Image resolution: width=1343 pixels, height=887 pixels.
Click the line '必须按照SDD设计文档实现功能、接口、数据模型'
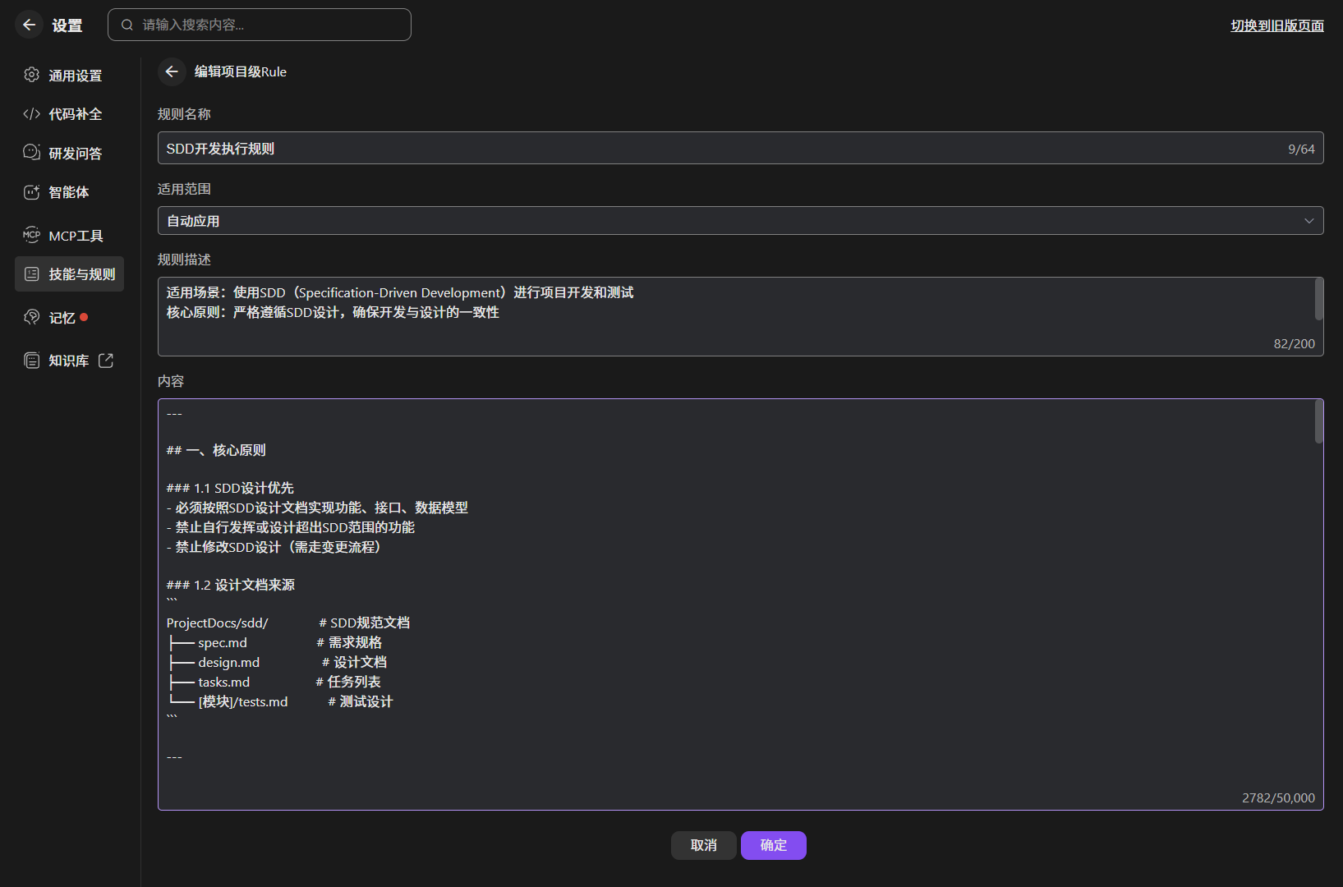pyautogui.click(x=317, y=508)
